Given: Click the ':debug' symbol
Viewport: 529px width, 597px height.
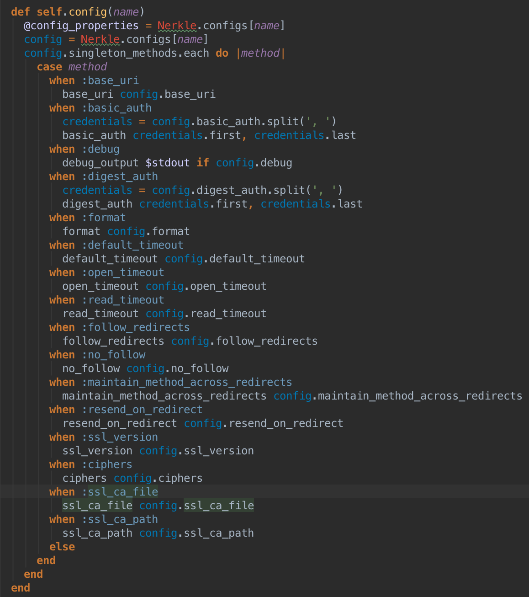Looking at the screenshot, I should click(x=101, y=149).
